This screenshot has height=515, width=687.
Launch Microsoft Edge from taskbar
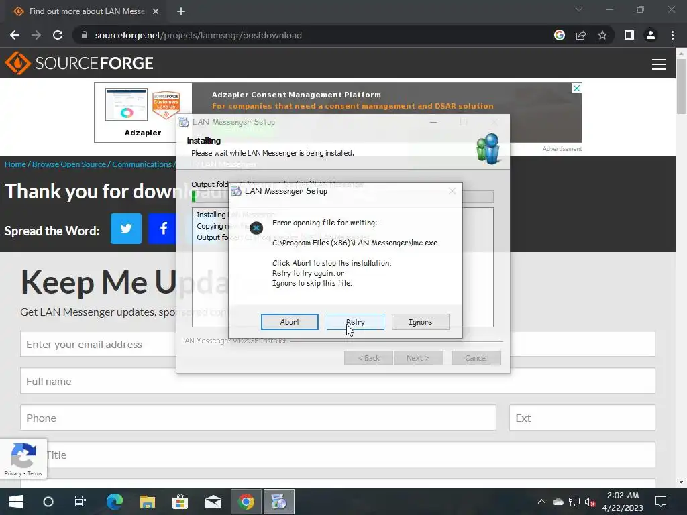pyautogui.click(x=115, y=502)
